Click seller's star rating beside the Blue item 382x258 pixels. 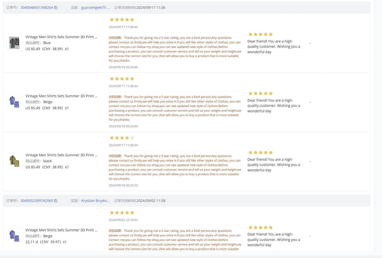pyautogui.click(x=260, y=34)
